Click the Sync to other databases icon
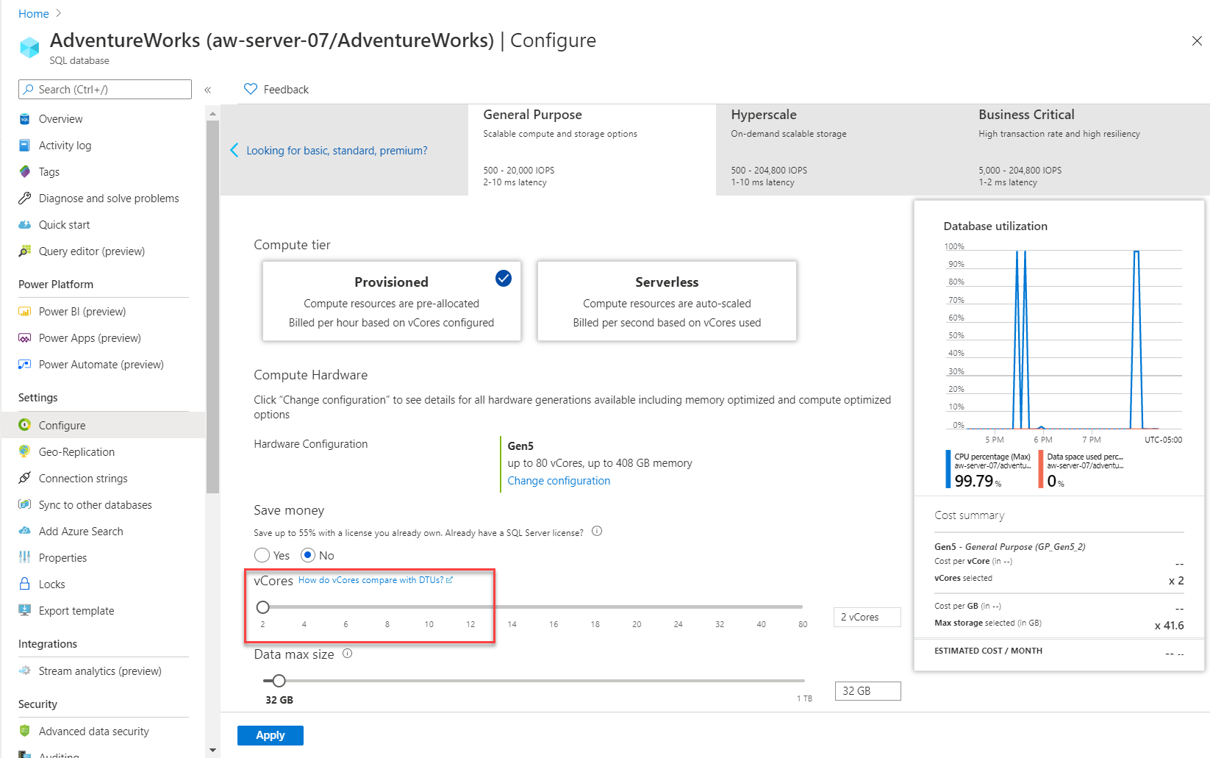1210x758 pixels. [25, 504]
